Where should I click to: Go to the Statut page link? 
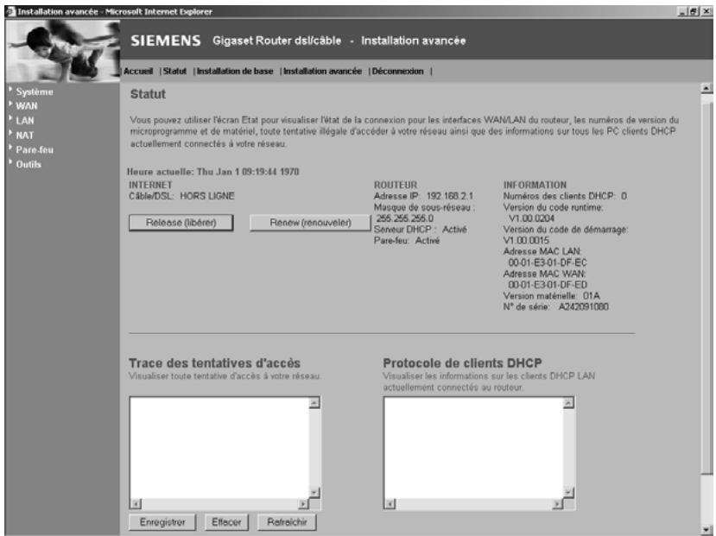click(x=174, y=71)
